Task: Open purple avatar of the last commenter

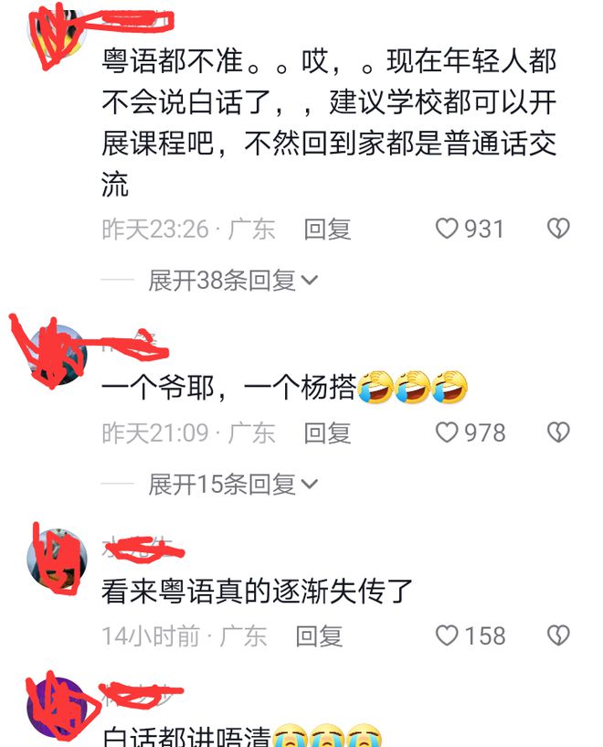Action: pyautogui.click(x=58, y=708)
